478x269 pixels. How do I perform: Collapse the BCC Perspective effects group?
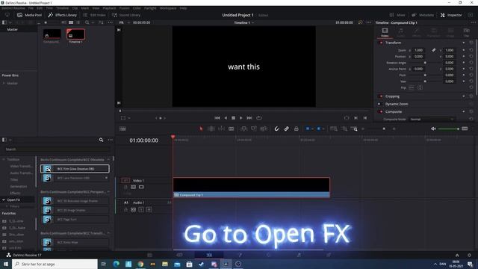point(108,192)
